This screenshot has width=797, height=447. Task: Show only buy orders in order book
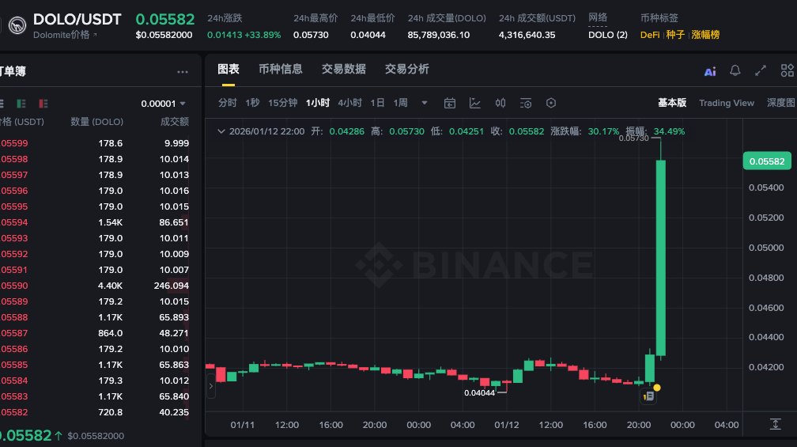coord(21,104)
